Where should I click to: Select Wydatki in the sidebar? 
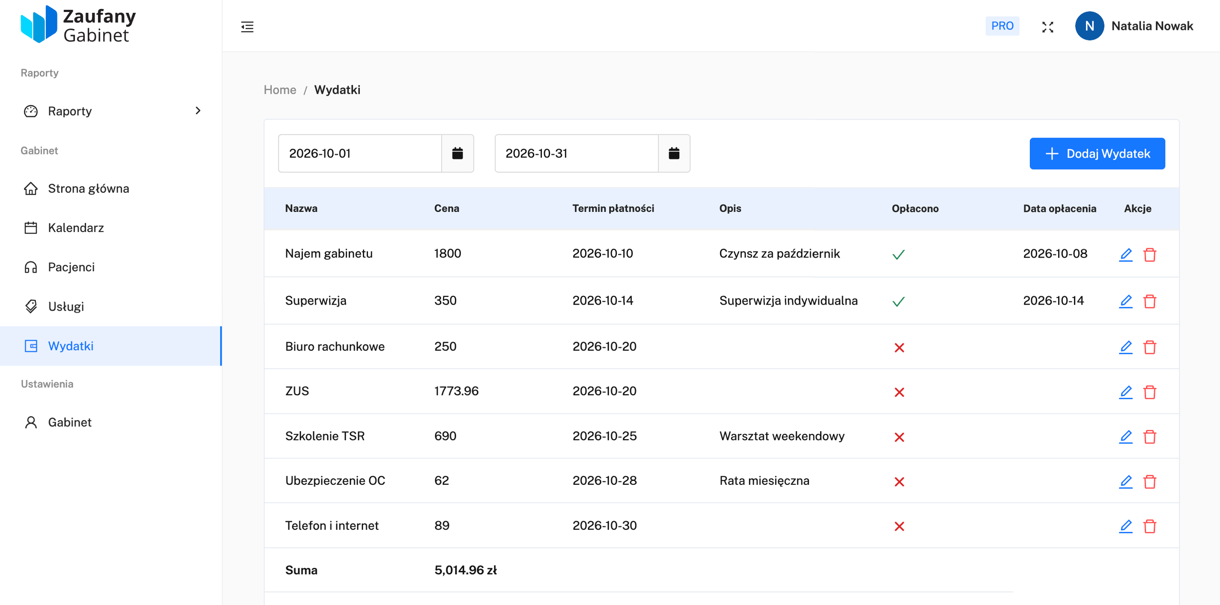pyautogui.click(x=111, y=346)
